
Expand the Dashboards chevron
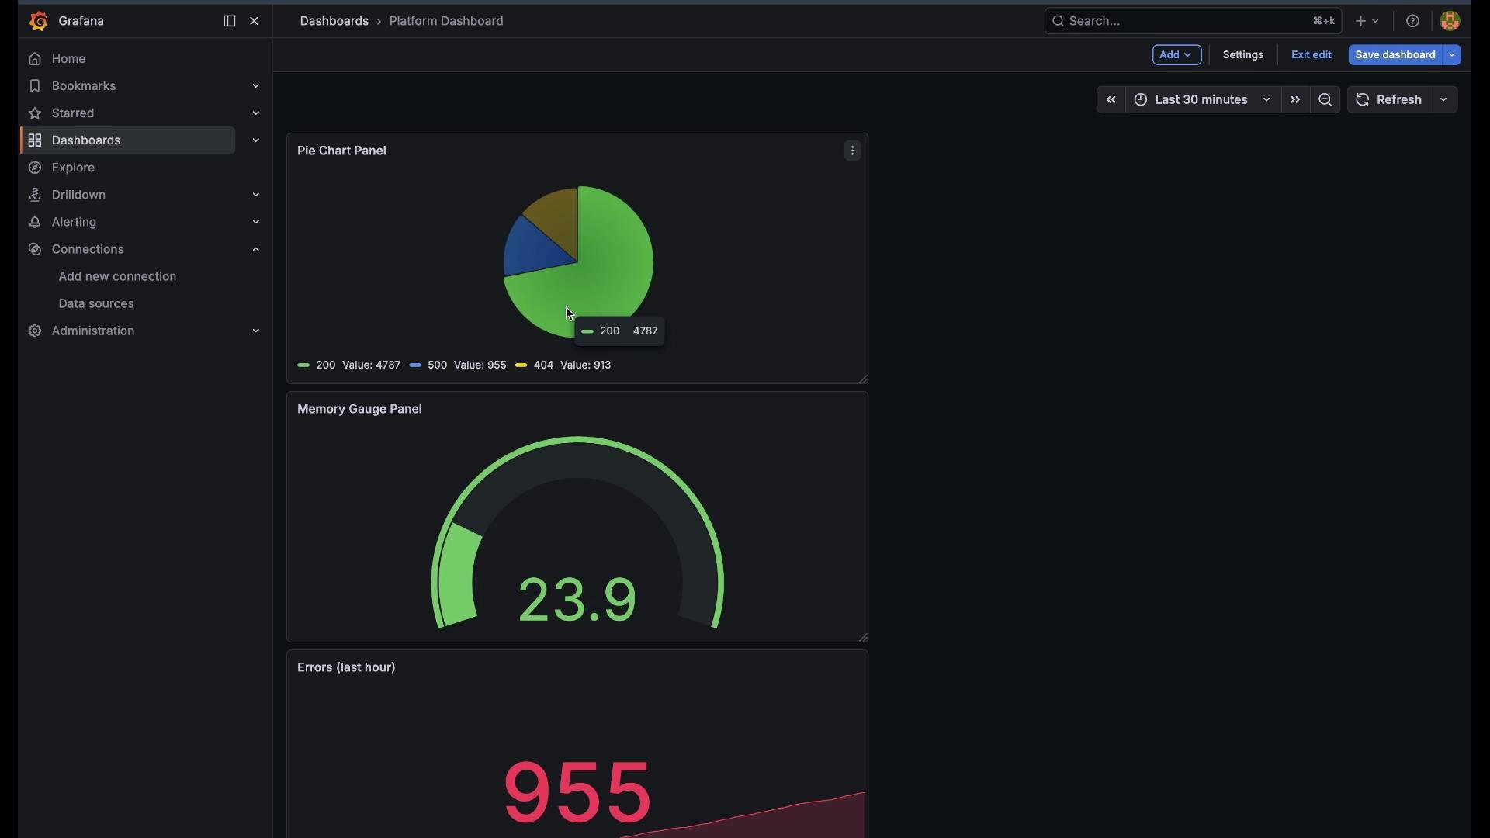[x=256, y=140]
